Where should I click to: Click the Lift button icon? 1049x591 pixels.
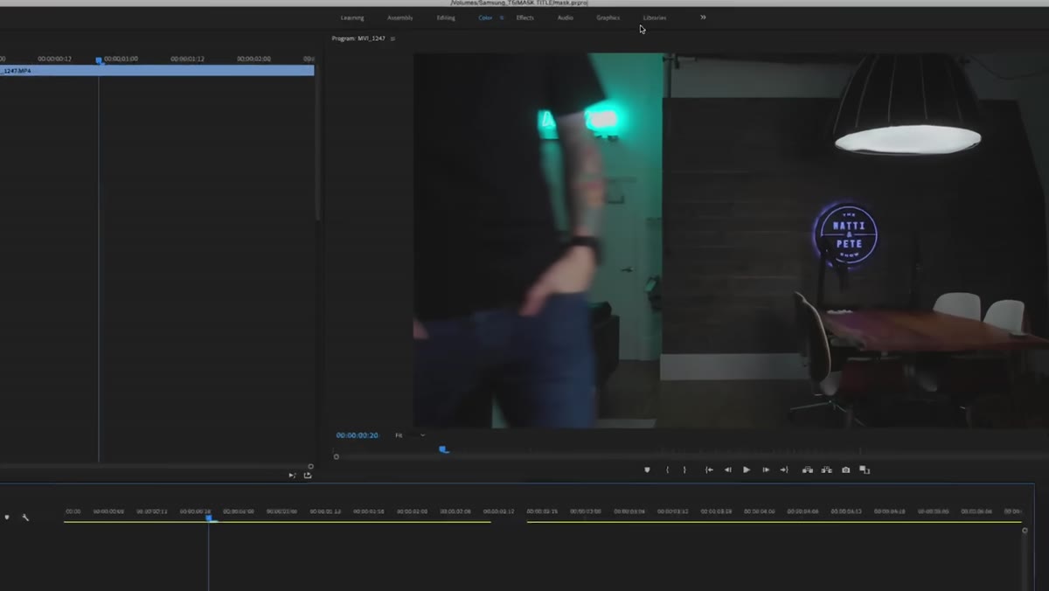pos(808,469)
